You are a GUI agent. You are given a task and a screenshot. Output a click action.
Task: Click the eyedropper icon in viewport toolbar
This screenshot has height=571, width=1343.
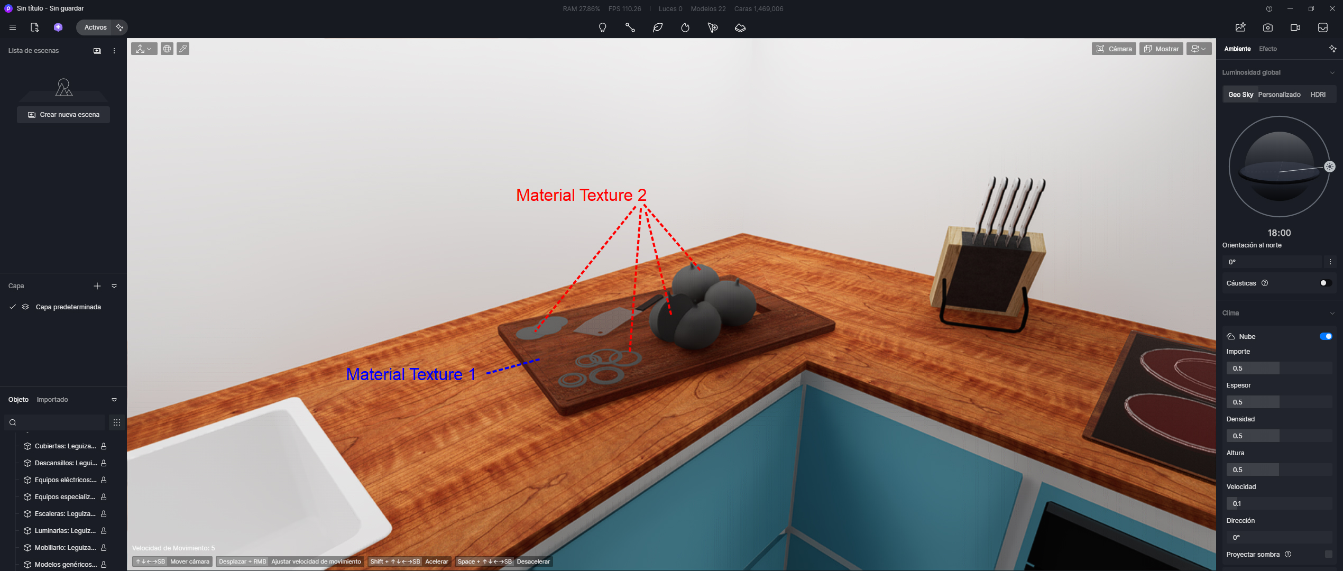[183, 49]
